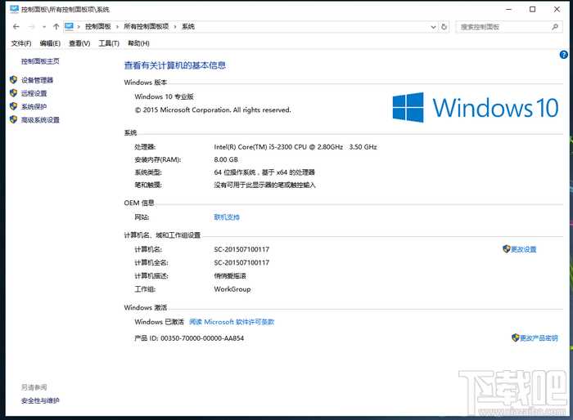Select 所有控制面板项 in the breadcrumb path

pyautogui.click(x=147, y=26)
